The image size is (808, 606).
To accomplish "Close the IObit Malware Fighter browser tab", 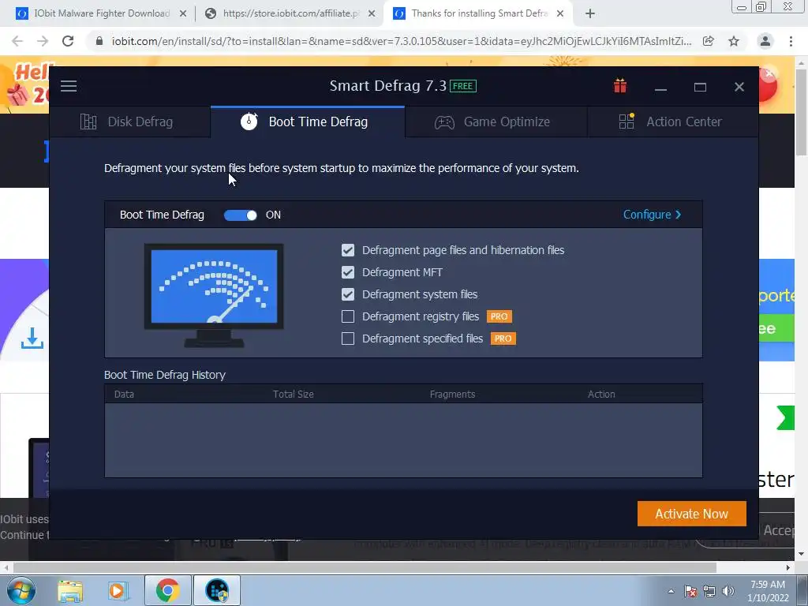I will (x=183, y=14).
